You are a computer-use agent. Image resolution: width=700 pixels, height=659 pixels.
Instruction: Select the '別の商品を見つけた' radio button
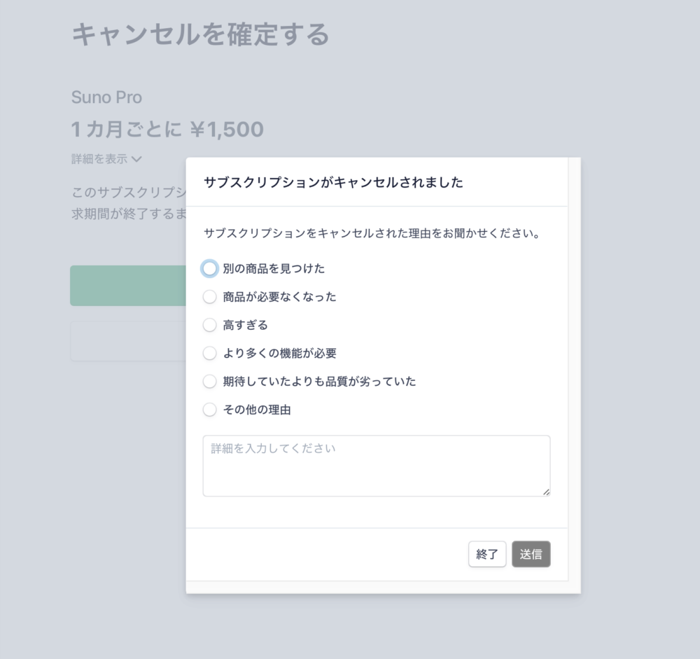[x=209, y=268]
